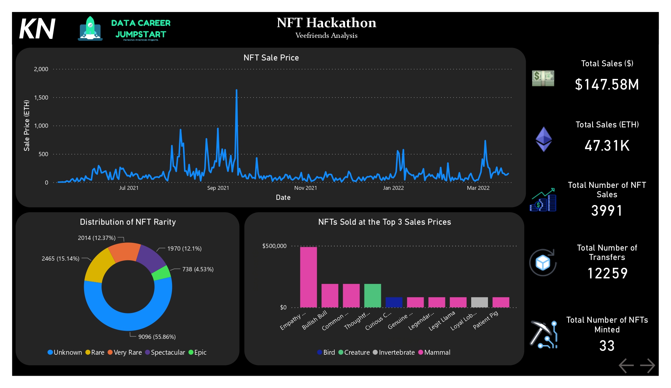Screen dimensions: 671x388
Task: Click the Veefriends Analysis subtitle
Action: 326,36
